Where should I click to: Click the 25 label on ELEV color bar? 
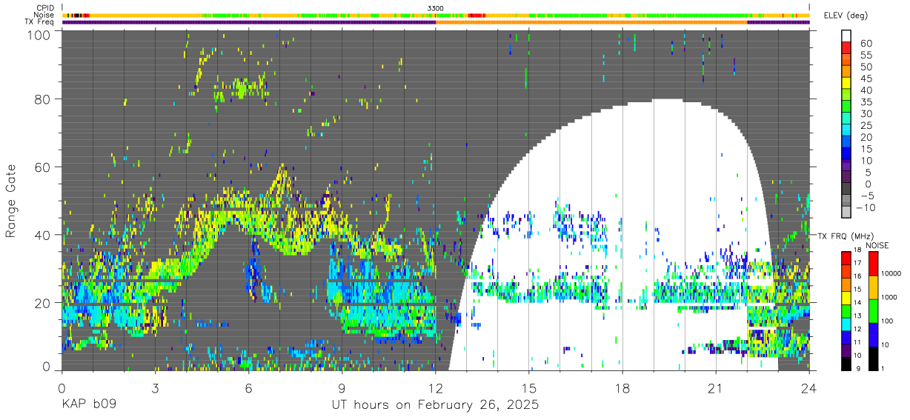click(x=866, y=125)
